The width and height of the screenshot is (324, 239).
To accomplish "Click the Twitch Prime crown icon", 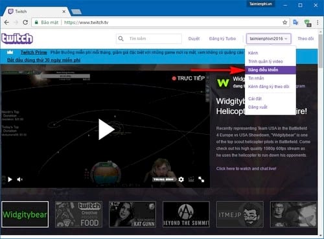I will [x=10, y=52].
